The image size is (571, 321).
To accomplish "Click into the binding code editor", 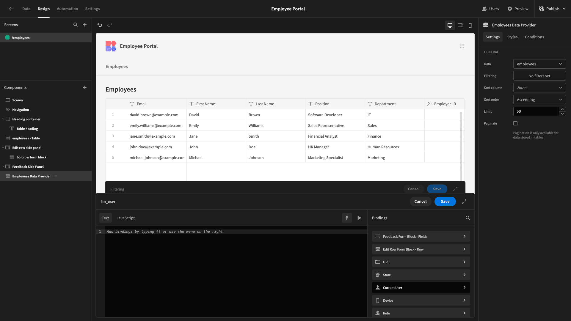I will (236, 272).
